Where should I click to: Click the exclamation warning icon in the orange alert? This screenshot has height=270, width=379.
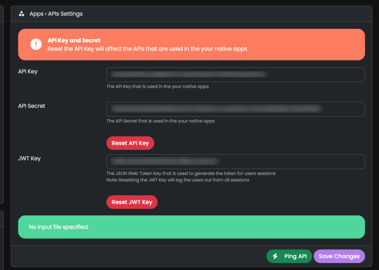36,44
